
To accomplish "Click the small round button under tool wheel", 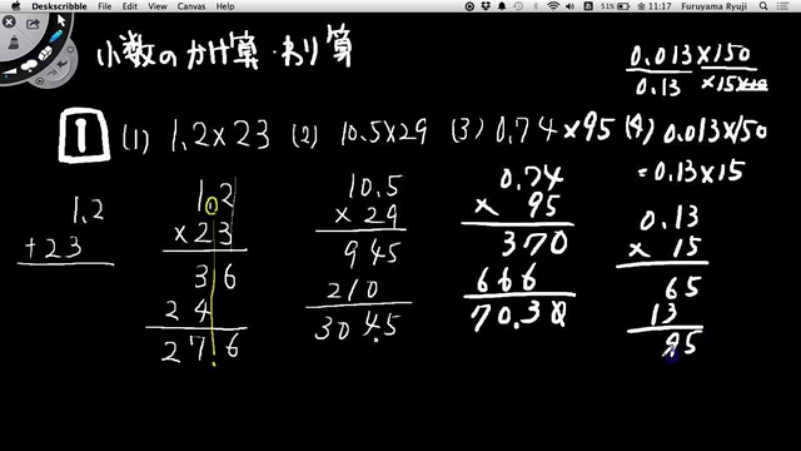I will (39, 81).
